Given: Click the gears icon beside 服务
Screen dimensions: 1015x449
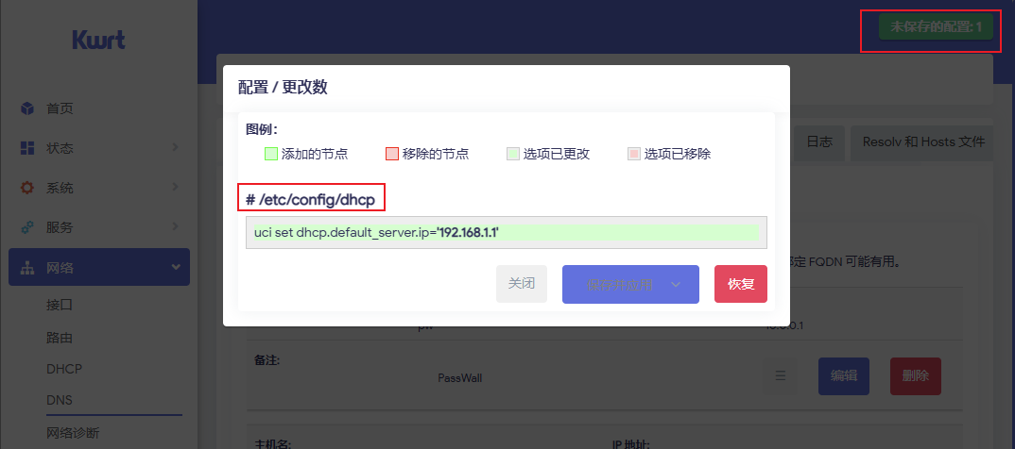Looking at the screenshot, I should tap(26, 227).
